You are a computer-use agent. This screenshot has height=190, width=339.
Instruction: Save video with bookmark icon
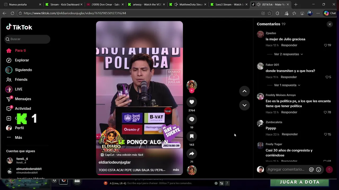(192, 136)
